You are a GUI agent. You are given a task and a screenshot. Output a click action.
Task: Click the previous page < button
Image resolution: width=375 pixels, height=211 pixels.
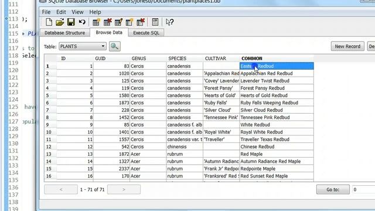(x=61, y=189)
